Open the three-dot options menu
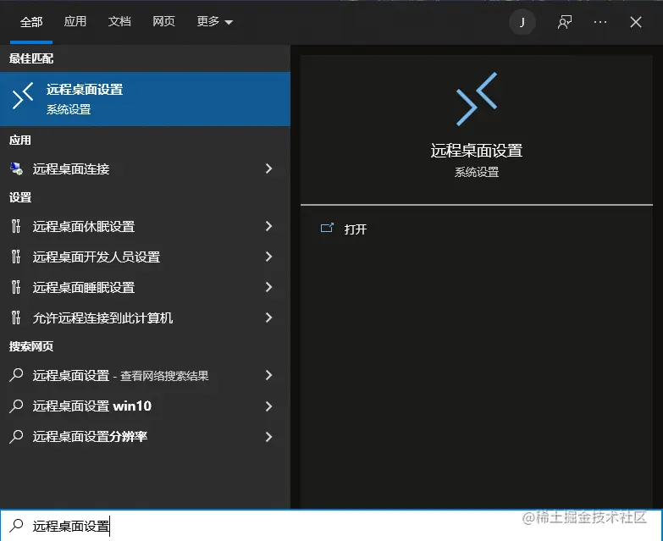The height and width of the screenshot is (541, 663). tap(600, 22)
